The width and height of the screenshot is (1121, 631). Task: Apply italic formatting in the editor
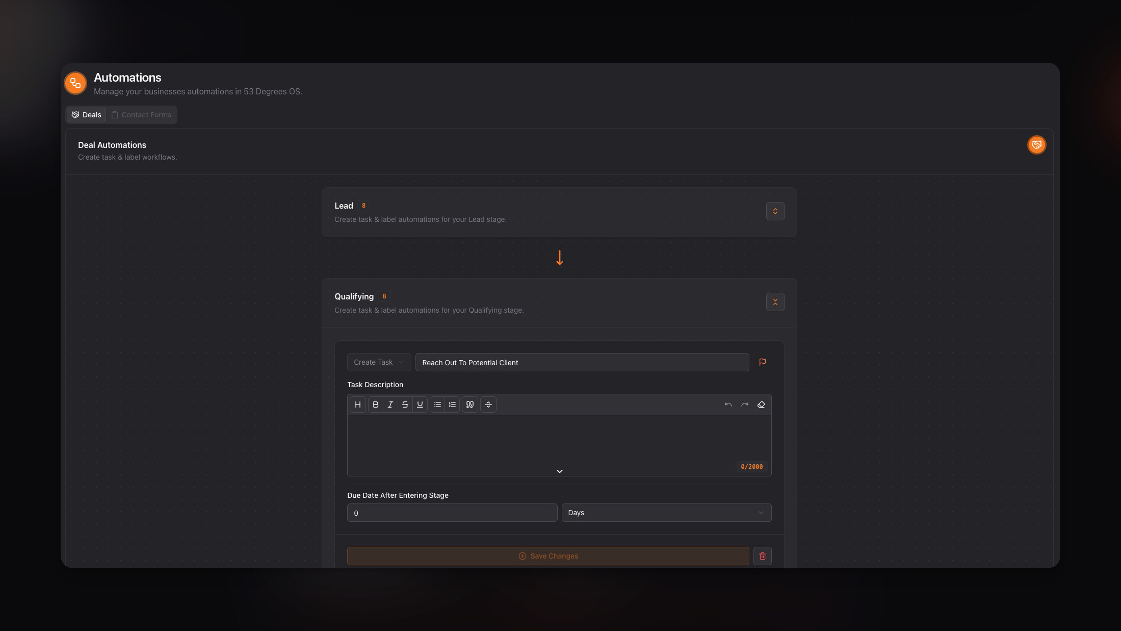[390, 404]
